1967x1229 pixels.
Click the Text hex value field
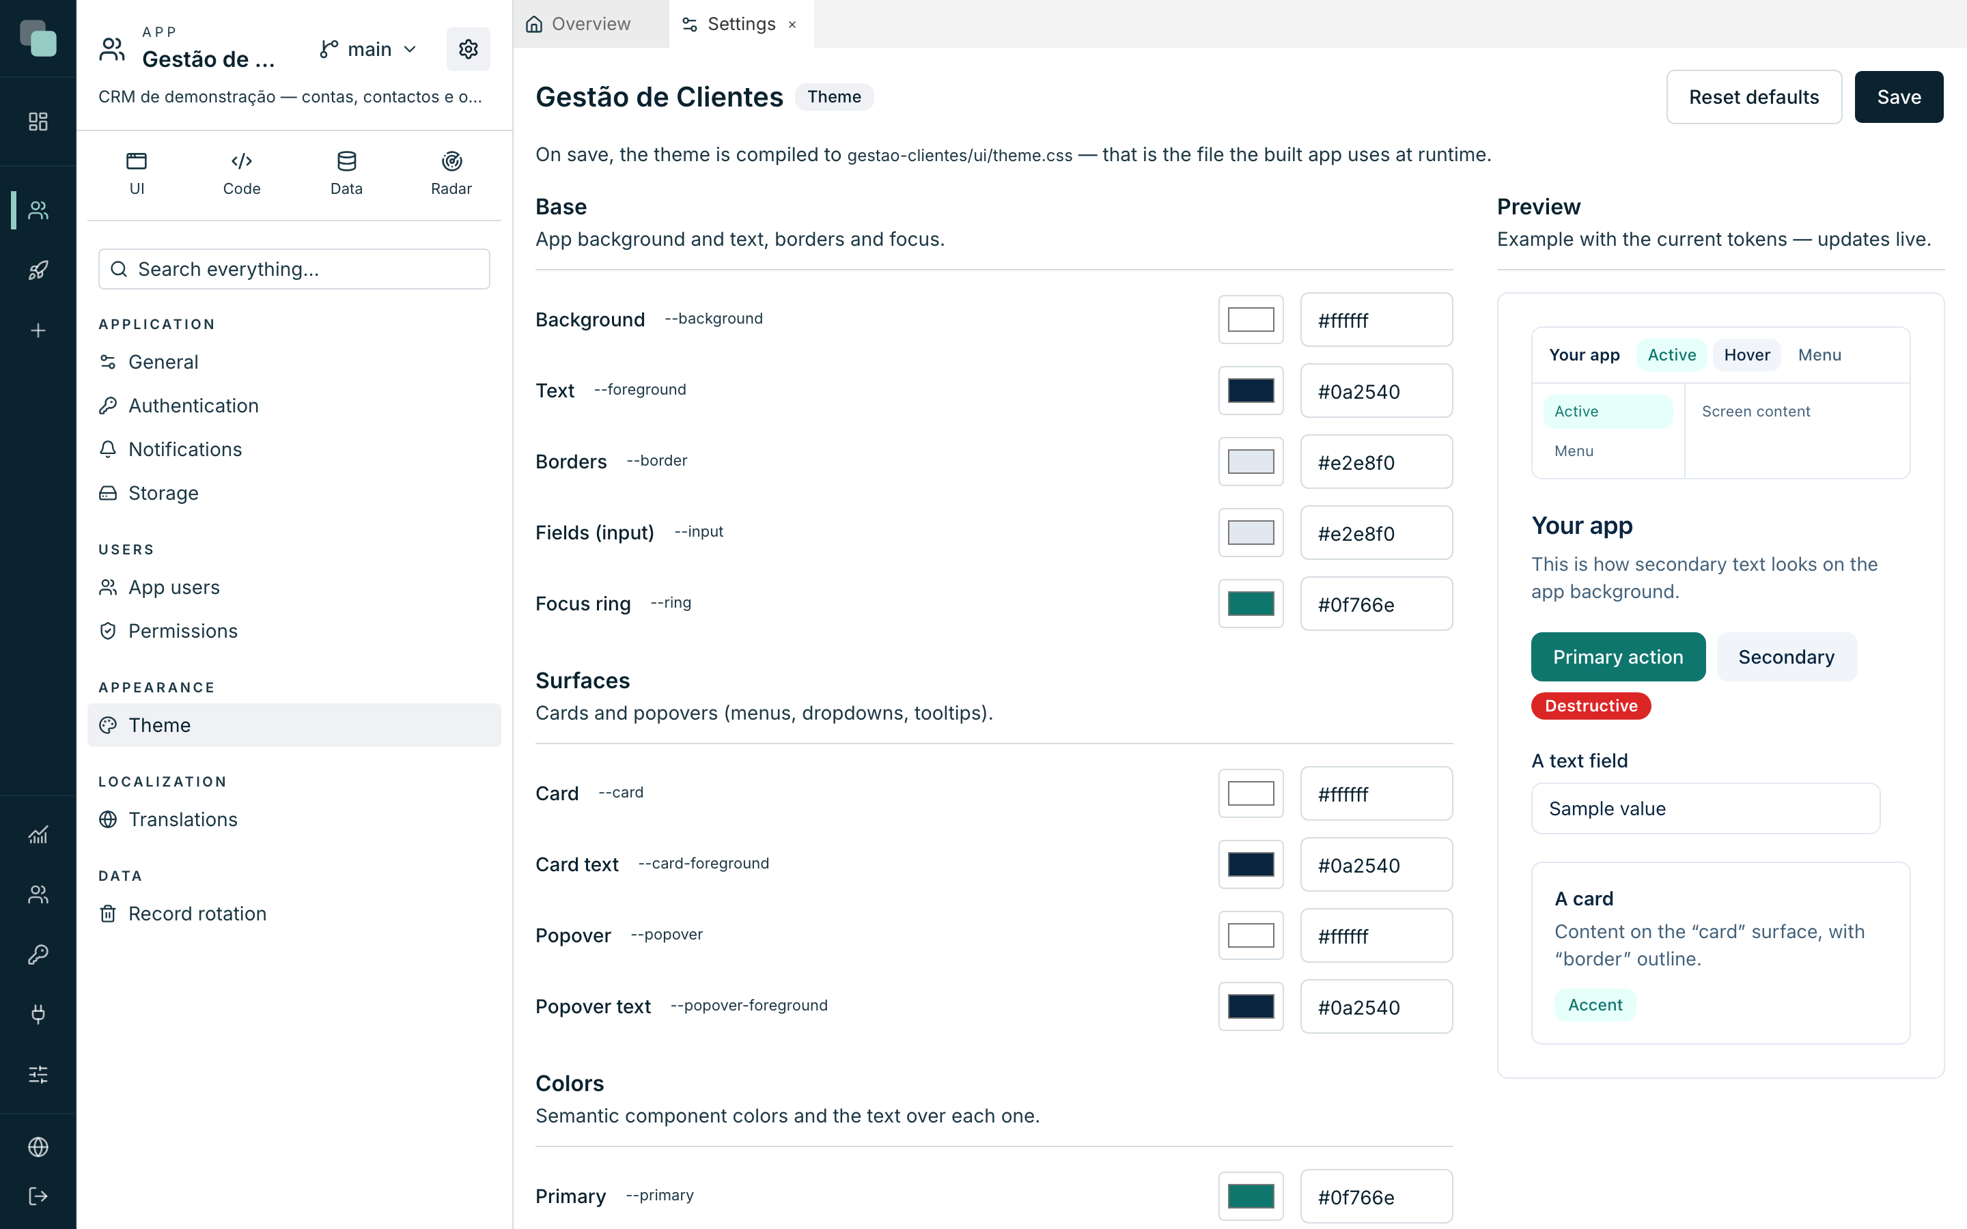[x=1376, y=391]
